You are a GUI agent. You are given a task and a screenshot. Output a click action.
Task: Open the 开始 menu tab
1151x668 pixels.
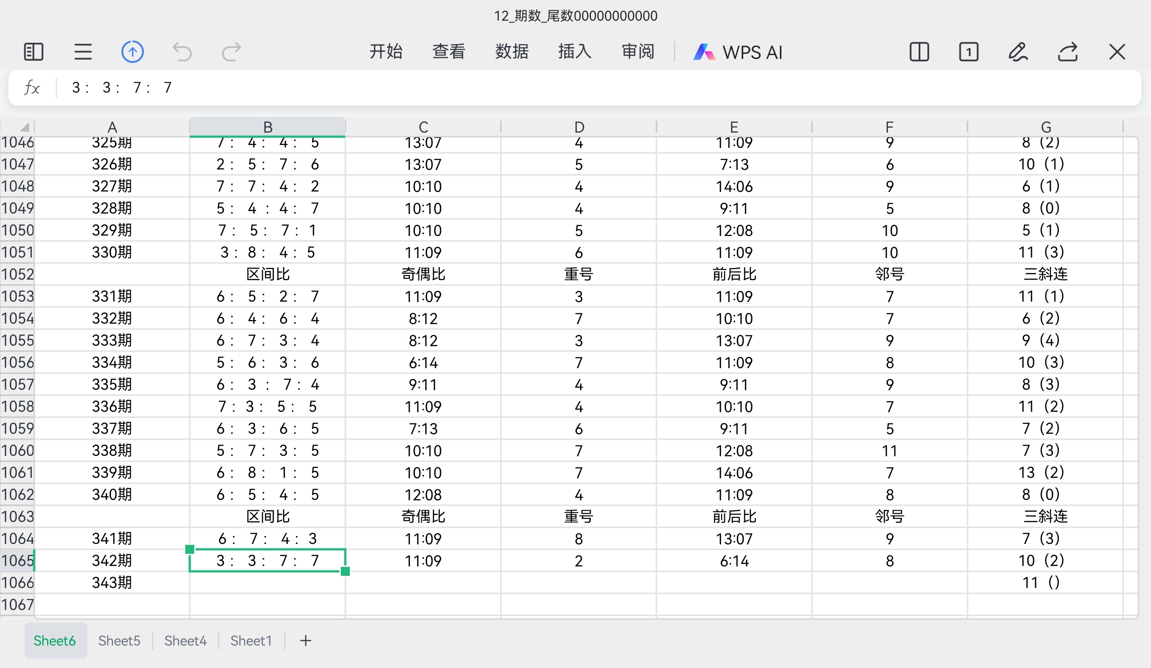coord(386,52)
